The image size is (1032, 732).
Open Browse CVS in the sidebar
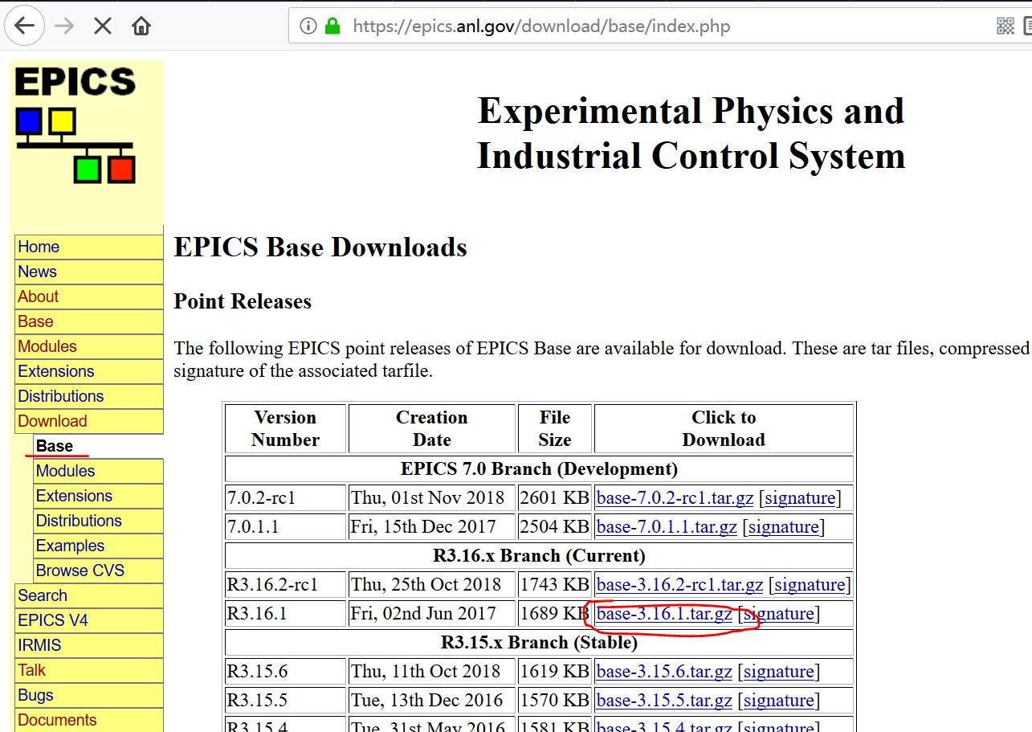(x=80, y=570)
